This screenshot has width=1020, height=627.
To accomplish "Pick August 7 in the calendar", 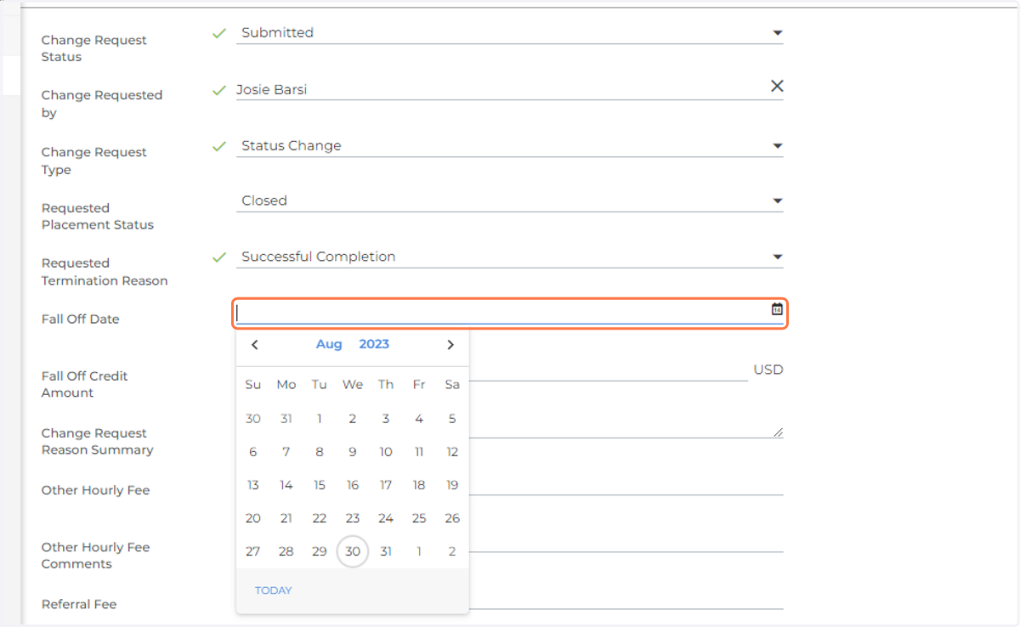I will pyautogui.click(x=286, y=452).
